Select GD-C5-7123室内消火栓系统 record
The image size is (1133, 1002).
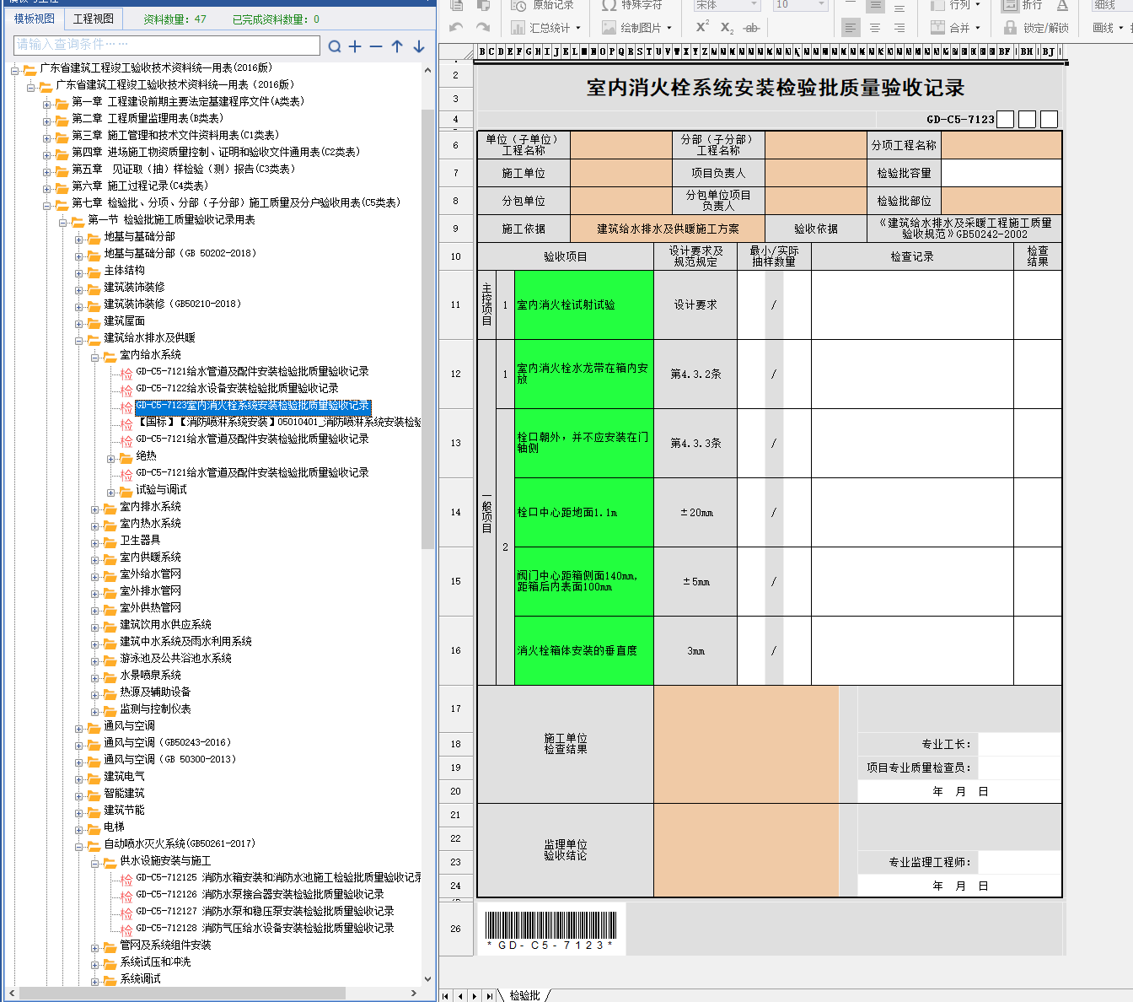pos(252,406)
